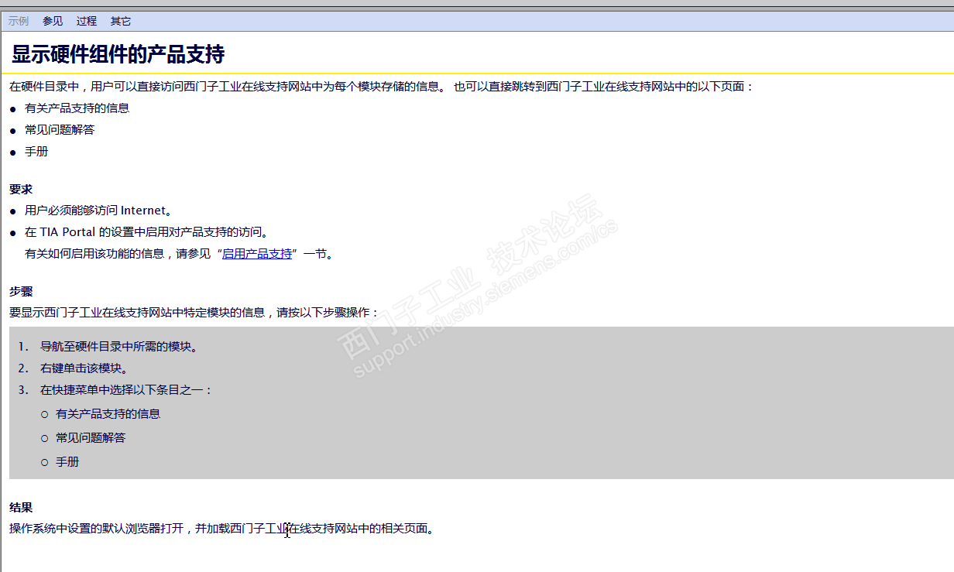This screenshot has height=572, width=954.
Task: Open the 其它 menu item
Action: pos(121,22)
